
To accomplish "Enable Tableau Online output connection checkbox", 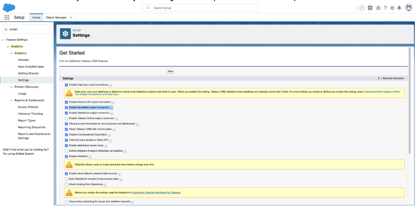I will coord(66,118).
